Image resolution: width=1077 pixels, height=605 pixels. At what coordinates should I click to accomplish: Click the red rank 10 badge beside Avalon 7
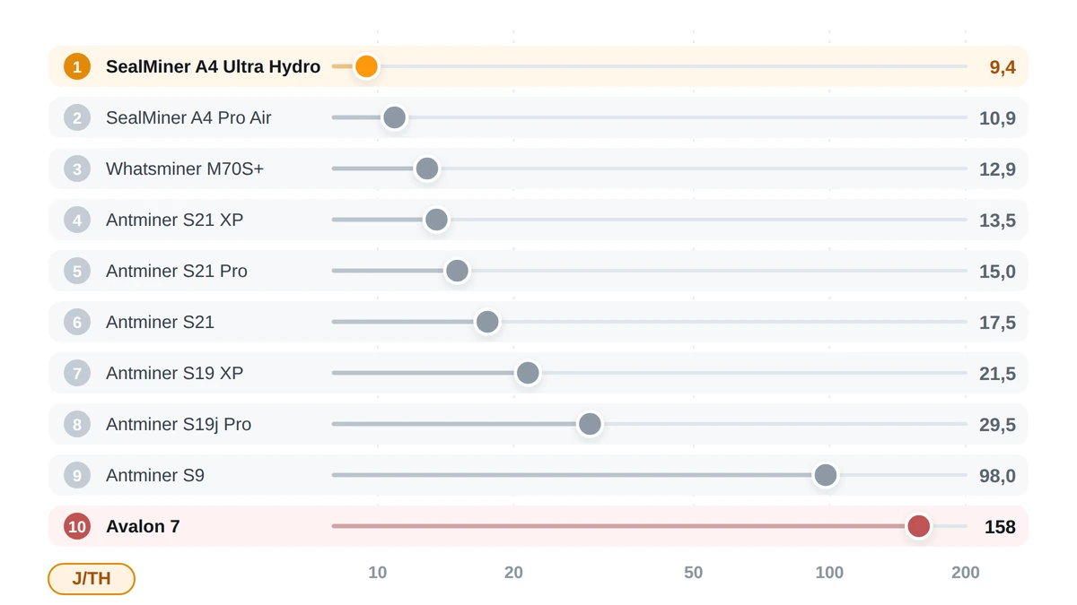coord(77,526)
